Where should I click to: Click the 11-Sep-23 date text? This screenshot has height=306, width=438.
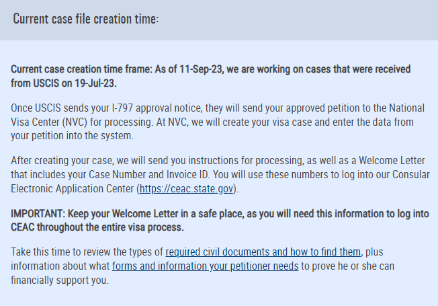[x=201, y=69]
